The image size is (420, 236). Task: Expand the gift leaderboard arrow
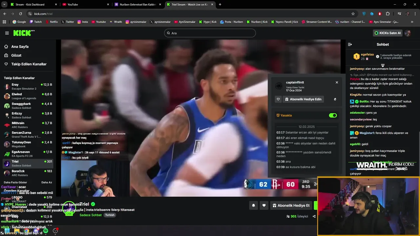(x=383, y=66)
